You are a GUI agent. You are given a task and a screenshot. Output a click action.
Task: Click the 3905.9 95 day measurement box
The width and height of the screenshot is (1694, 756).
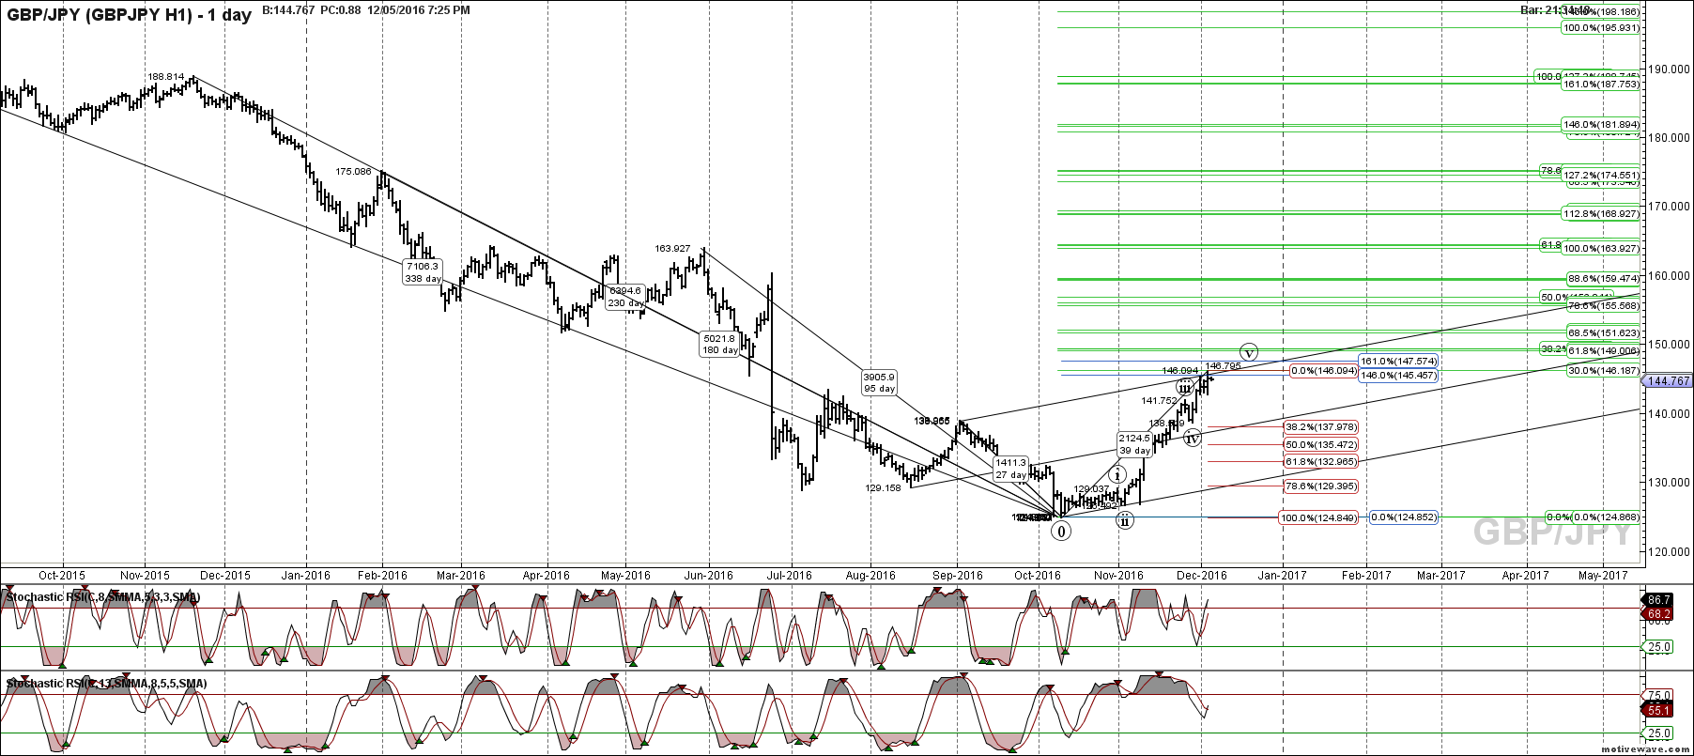[x=880, y=382]
